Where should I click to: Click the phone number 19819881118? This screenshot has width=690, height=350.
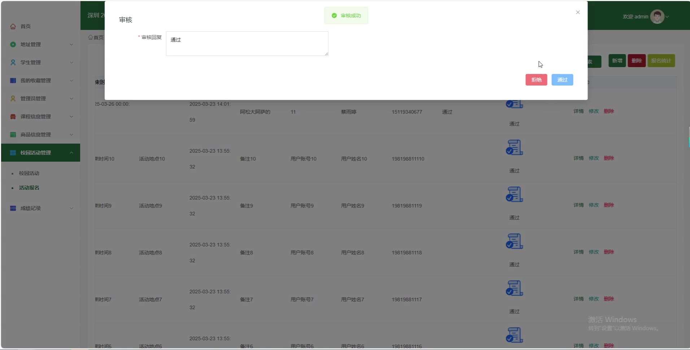tap(407, 253)
